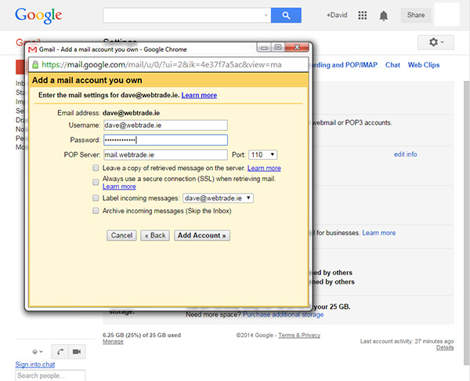Click the Details link under account activity
The height and width of the screenshot is (381, 470).
[x=445, y=347]
